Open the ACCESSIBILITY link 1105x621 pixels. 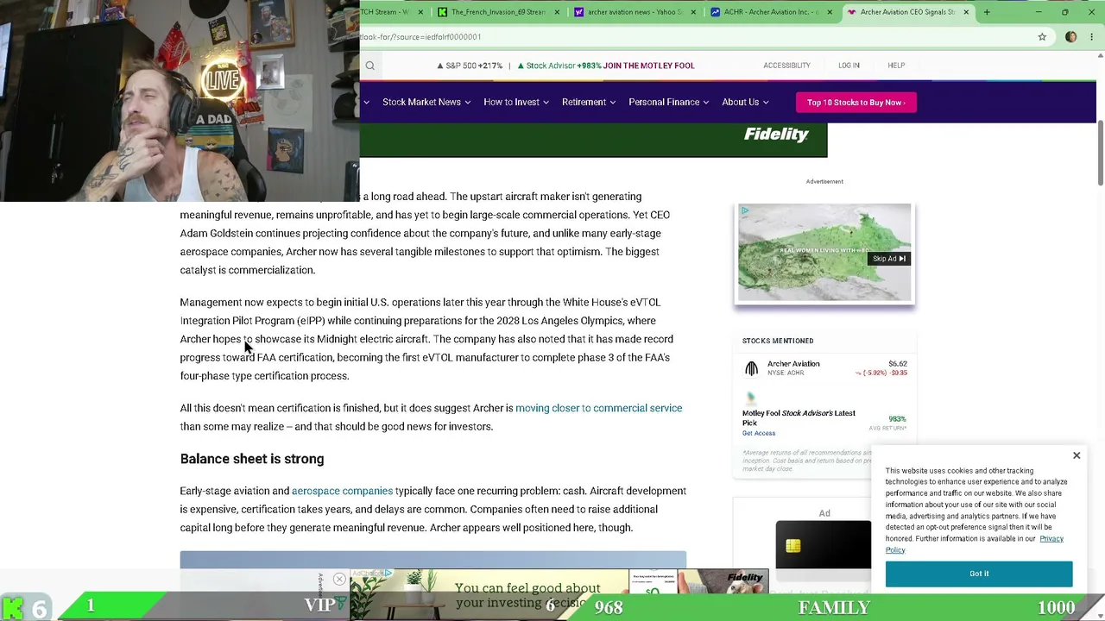(786, 66)
